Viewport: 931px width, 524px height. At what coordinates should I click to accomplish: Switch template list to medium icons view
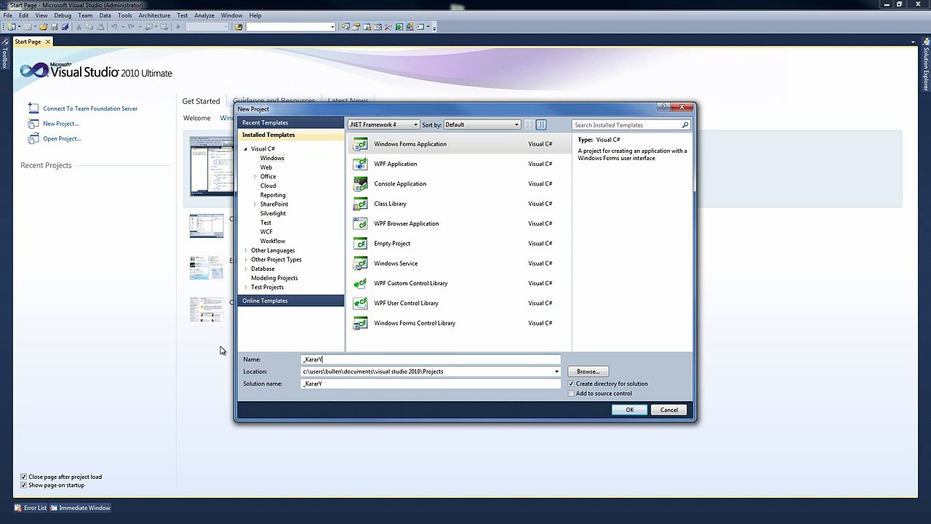(541, 124)
